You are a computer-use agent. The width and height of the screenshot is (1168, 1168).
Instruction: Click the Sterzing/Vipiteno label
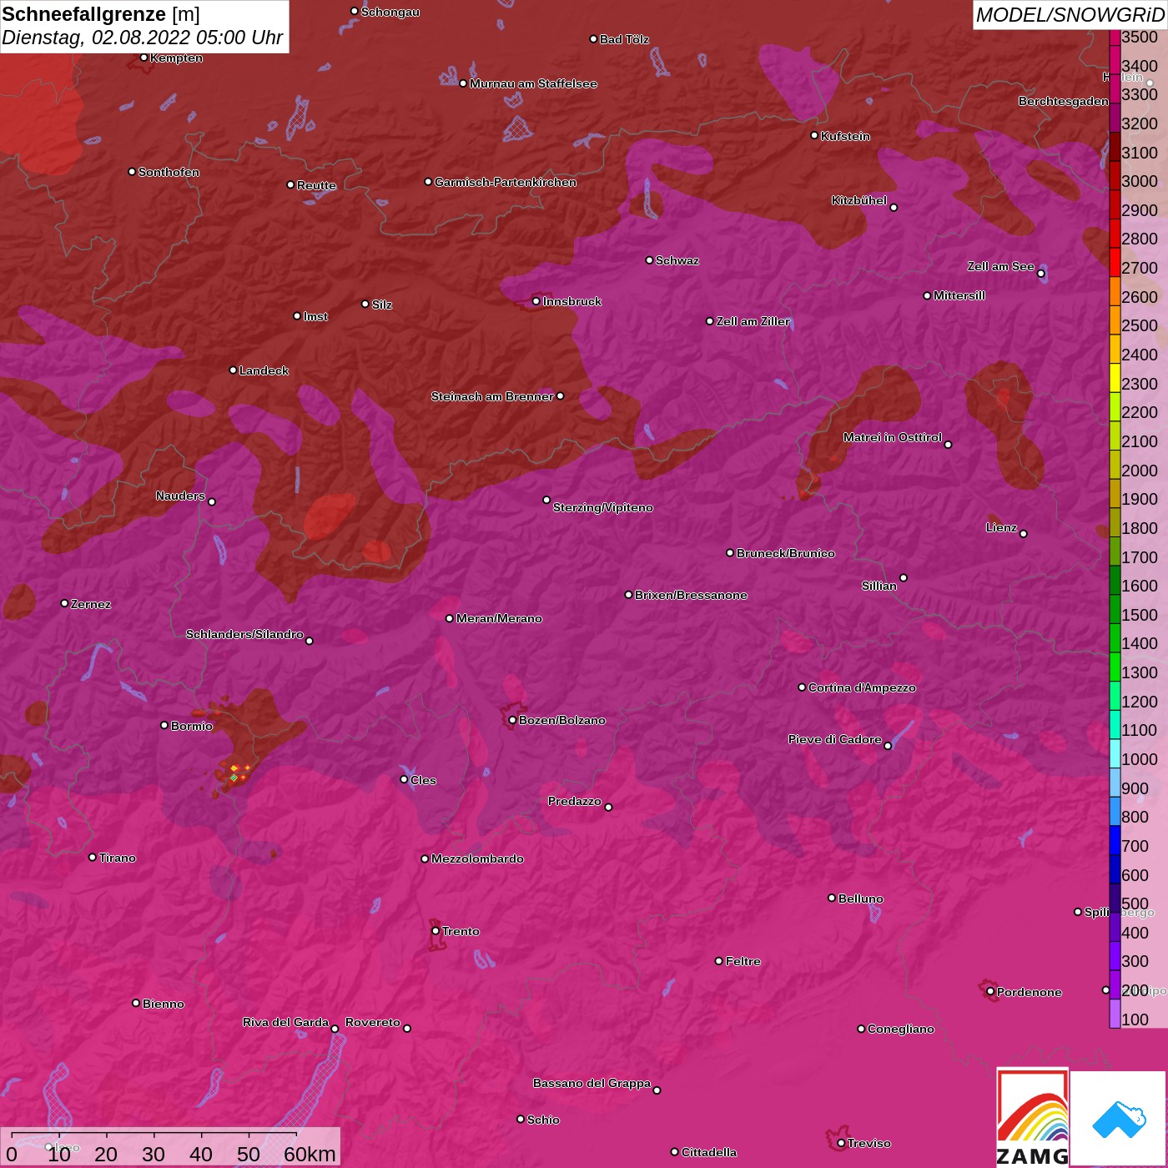[603, 507]
